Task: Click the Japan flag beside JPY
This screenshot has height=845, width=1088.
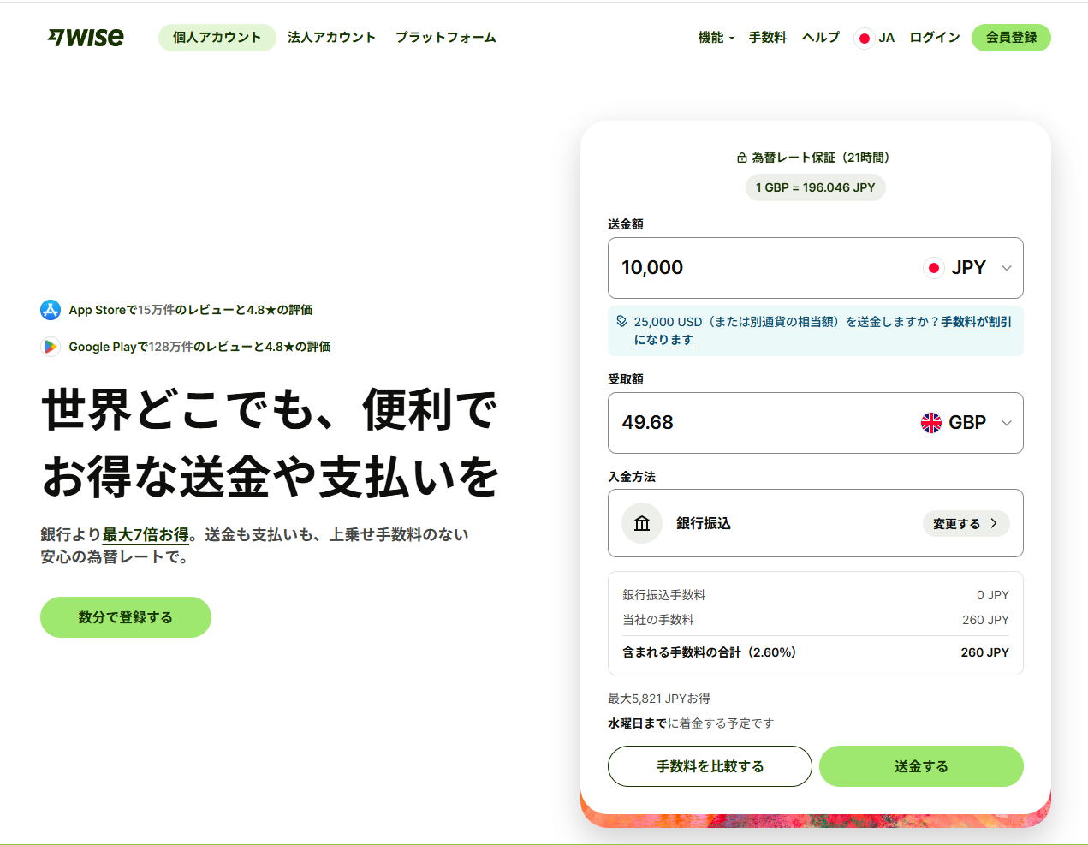Action: (934, 268)
